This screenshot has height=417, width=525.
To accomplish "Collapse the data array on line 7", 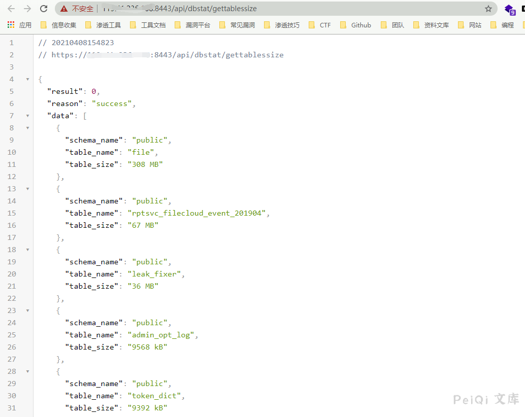I will (27, 116).
